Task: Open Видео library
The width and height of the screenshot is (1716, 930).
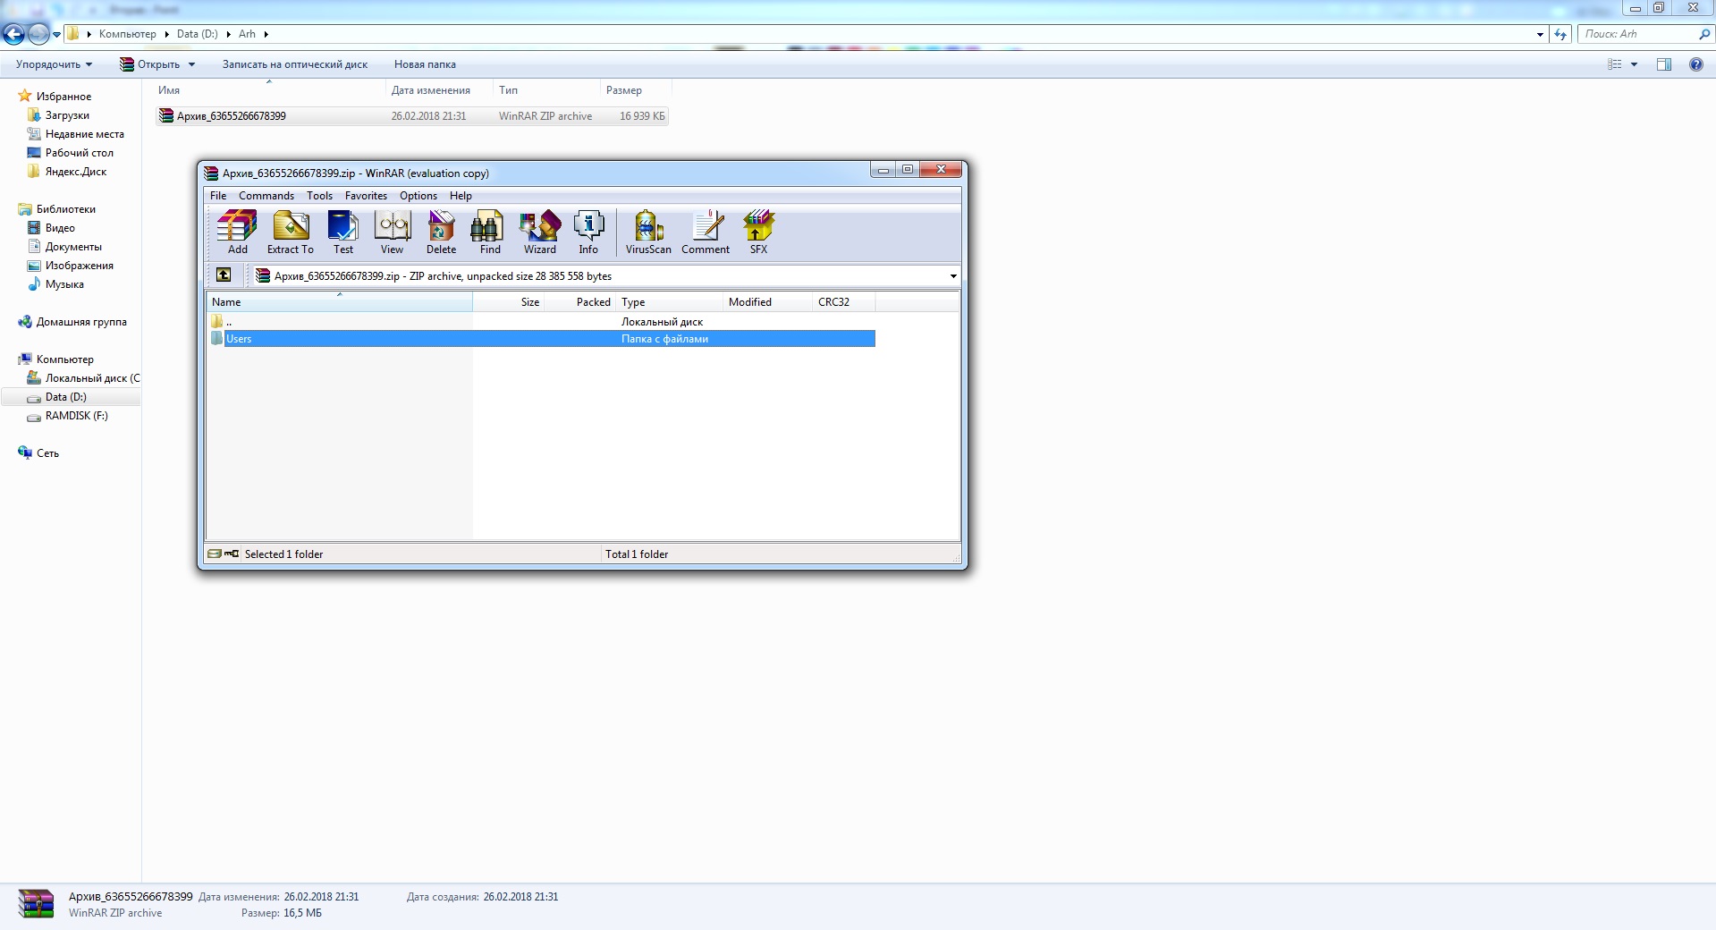Action: click(60, 228)
